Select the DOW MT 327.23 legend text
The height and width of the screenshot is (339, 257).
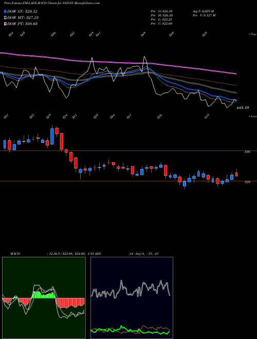click(x=23, y=17)
